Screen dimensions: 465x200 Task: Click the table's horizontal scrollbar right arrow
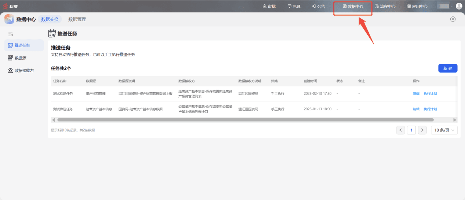(x=455, y=120)
